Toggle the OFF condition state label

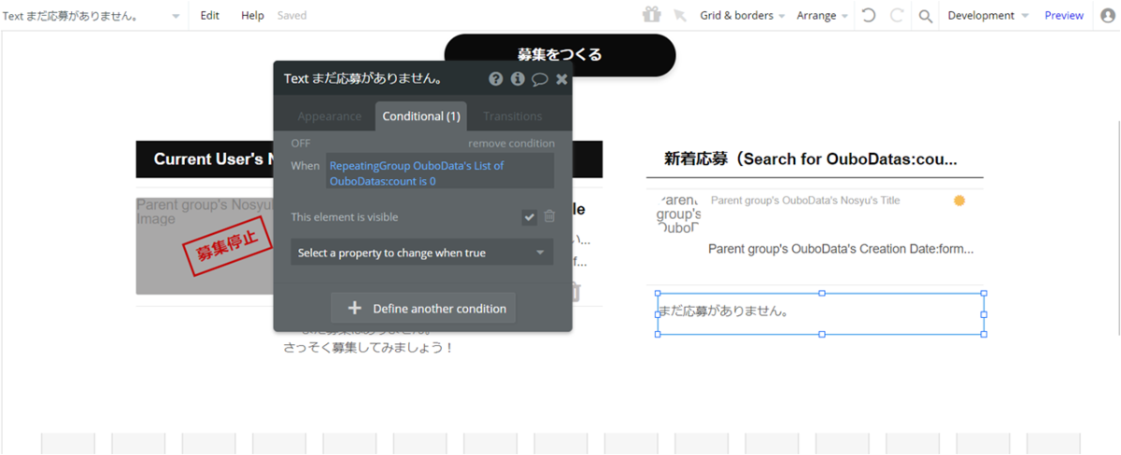tap(301, 144)
